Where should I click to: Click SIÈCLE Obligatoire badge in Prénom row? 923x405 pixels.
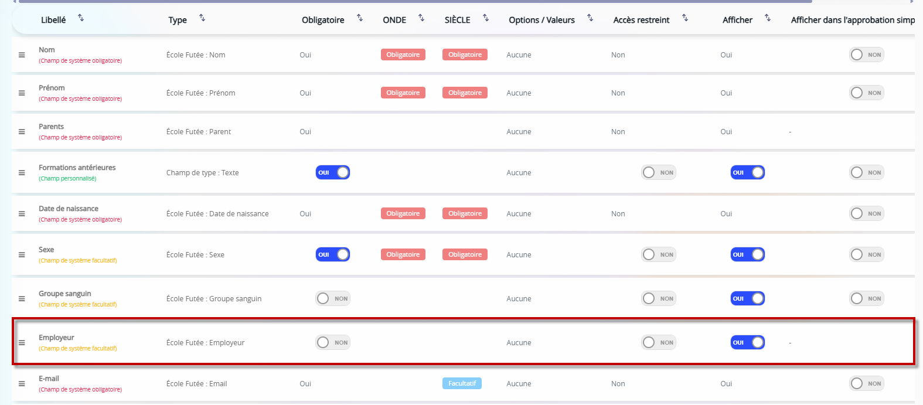point(465,93)
